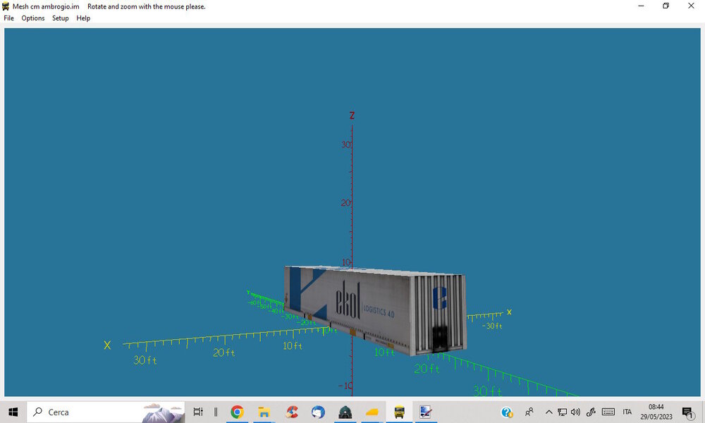Open CCleaner from the taskbar
This screenshot has height=423, width=705.
coord(291,412)
